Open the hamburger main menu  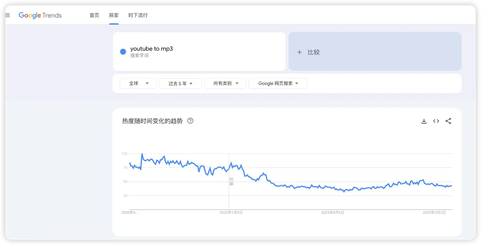tap(8, 15)
